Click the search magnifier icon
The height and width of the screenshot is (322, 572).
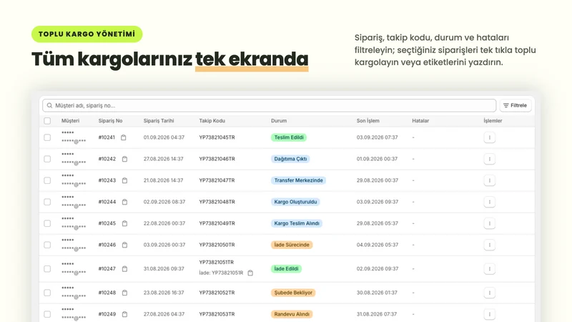coord(49,105)
